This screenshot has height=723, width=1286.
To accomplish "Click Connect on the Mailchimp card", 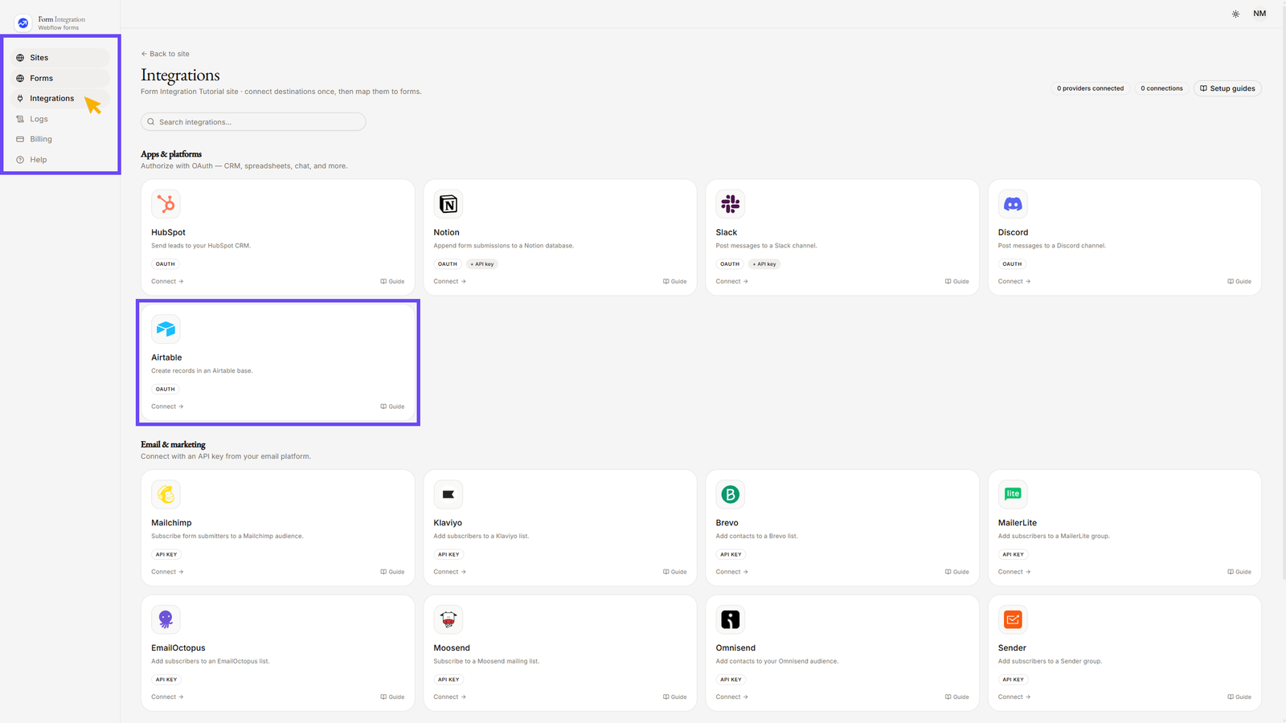I will click(167, 572).
